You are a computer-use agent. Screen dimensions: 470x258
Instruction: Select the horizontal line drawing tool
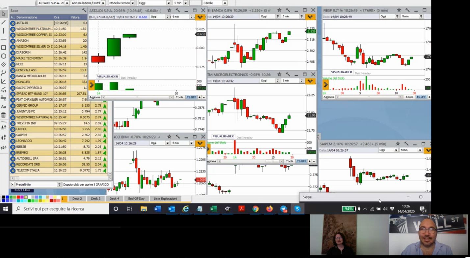click(x=4, y=39)
